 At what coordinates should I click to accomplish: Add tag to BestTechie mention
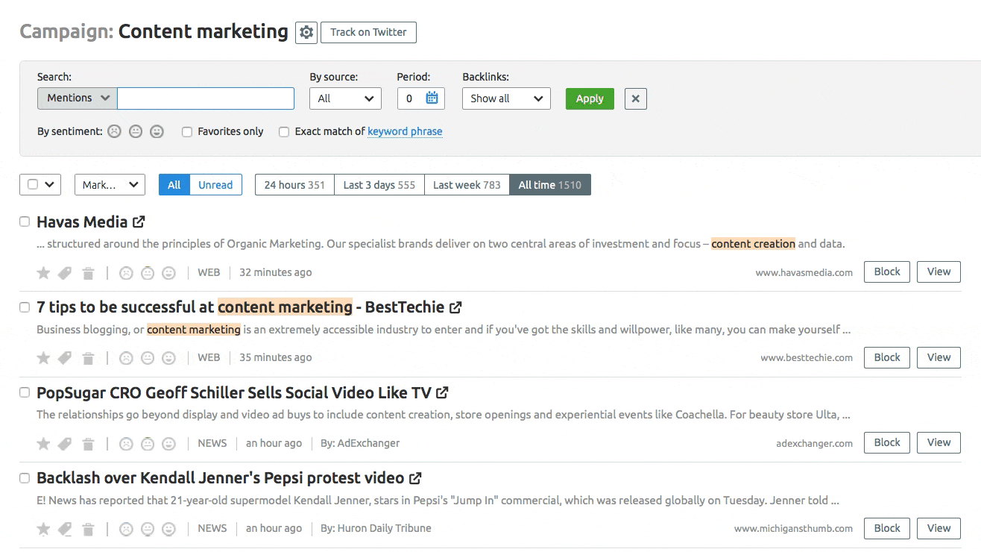point(65,359)
